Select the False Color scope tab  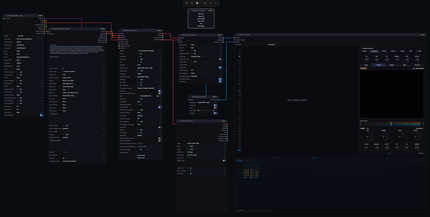pos(417,65)
